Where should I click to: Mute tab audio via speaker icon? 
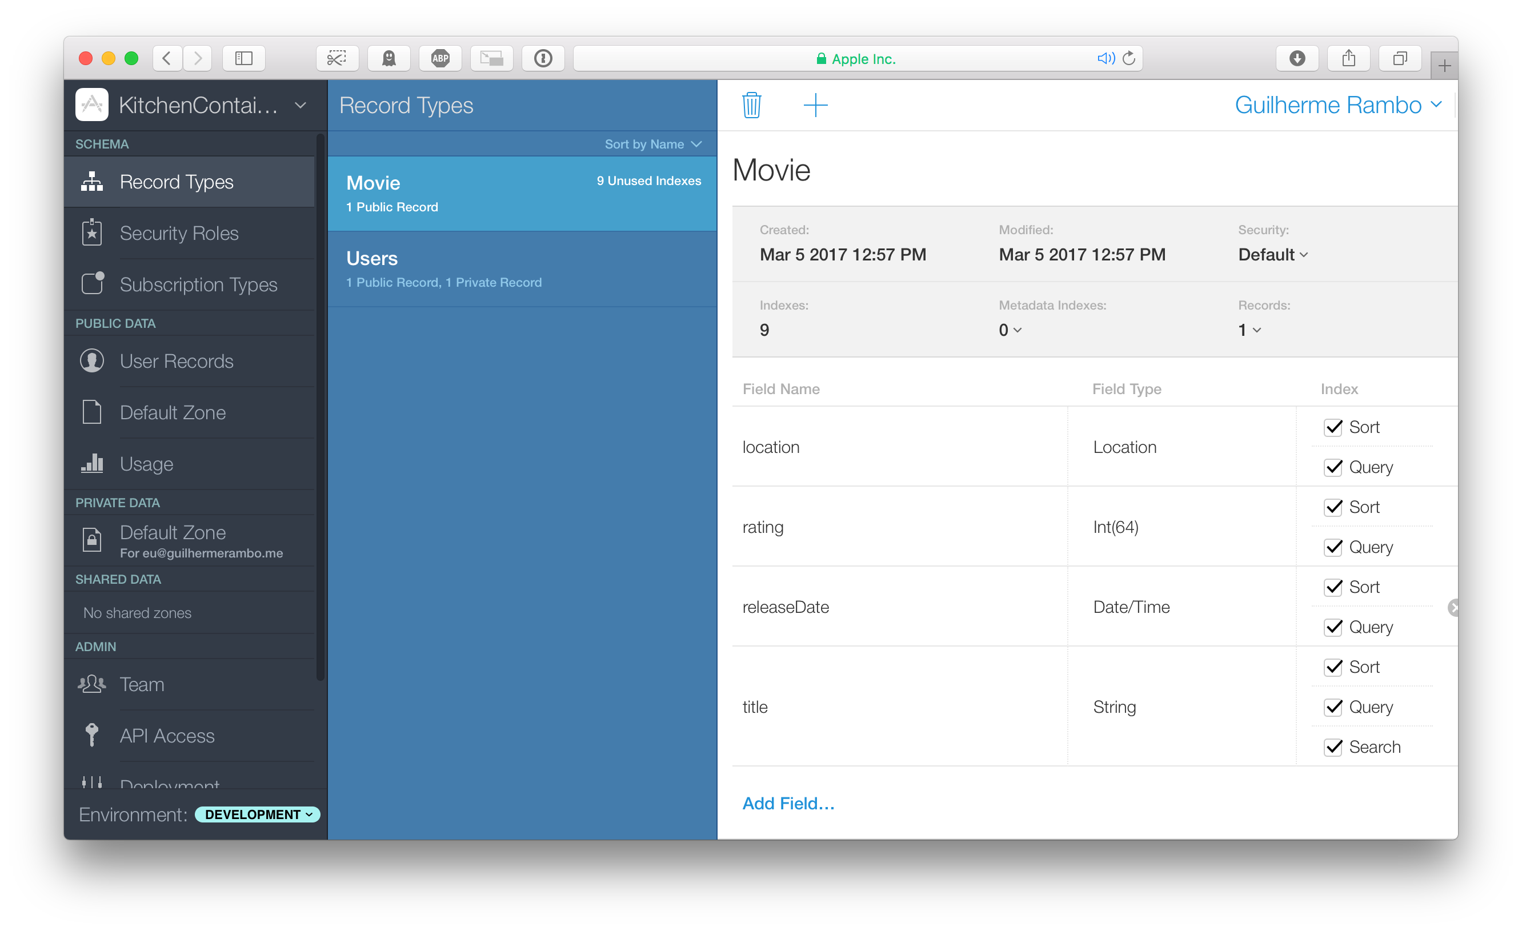1105,58
